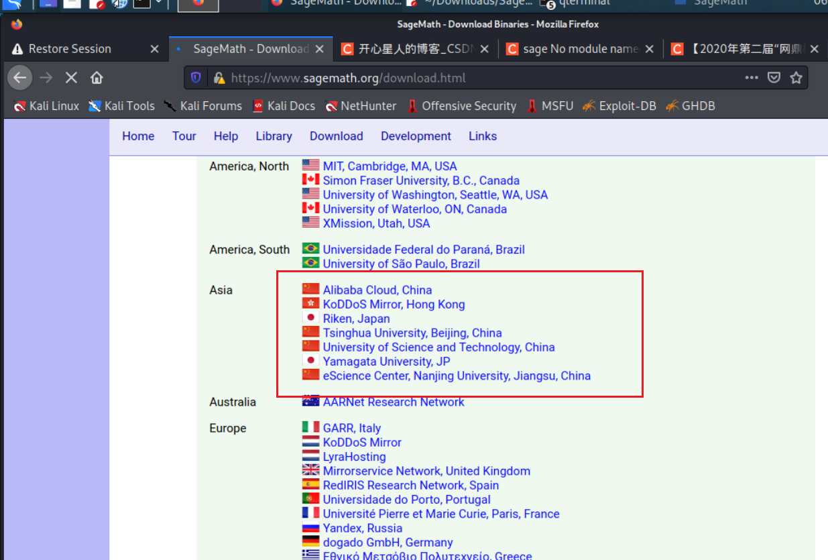Open the Kali Tools bookmark

[121, 106]
